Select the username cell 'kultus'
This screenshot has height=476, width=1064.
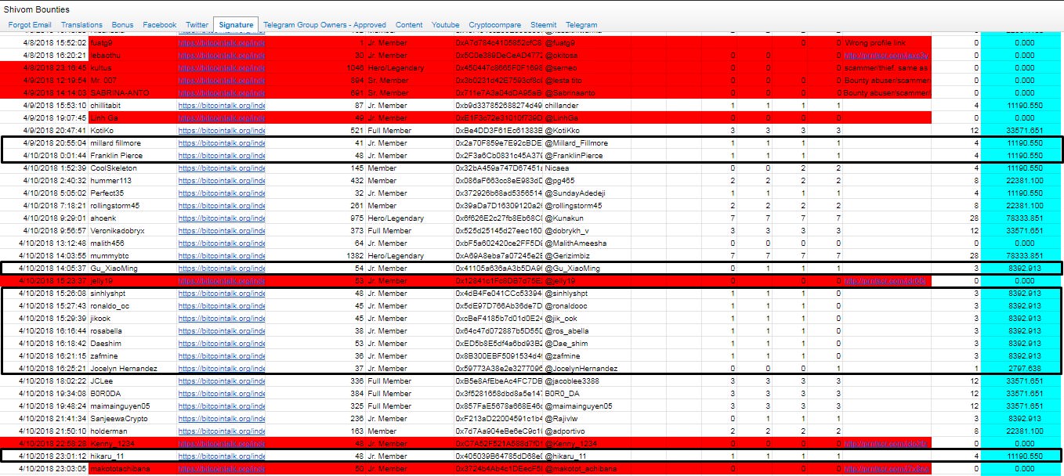[100, 68]
